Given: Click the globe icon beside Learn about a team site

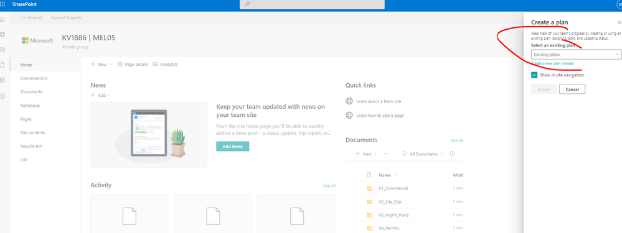Looking at the screenshot, I should 349,101.
